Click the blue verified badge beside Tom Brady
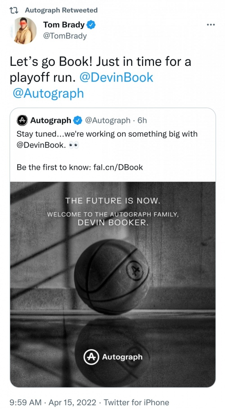Viewport: 225px width, 409px height. coord(91,25)
